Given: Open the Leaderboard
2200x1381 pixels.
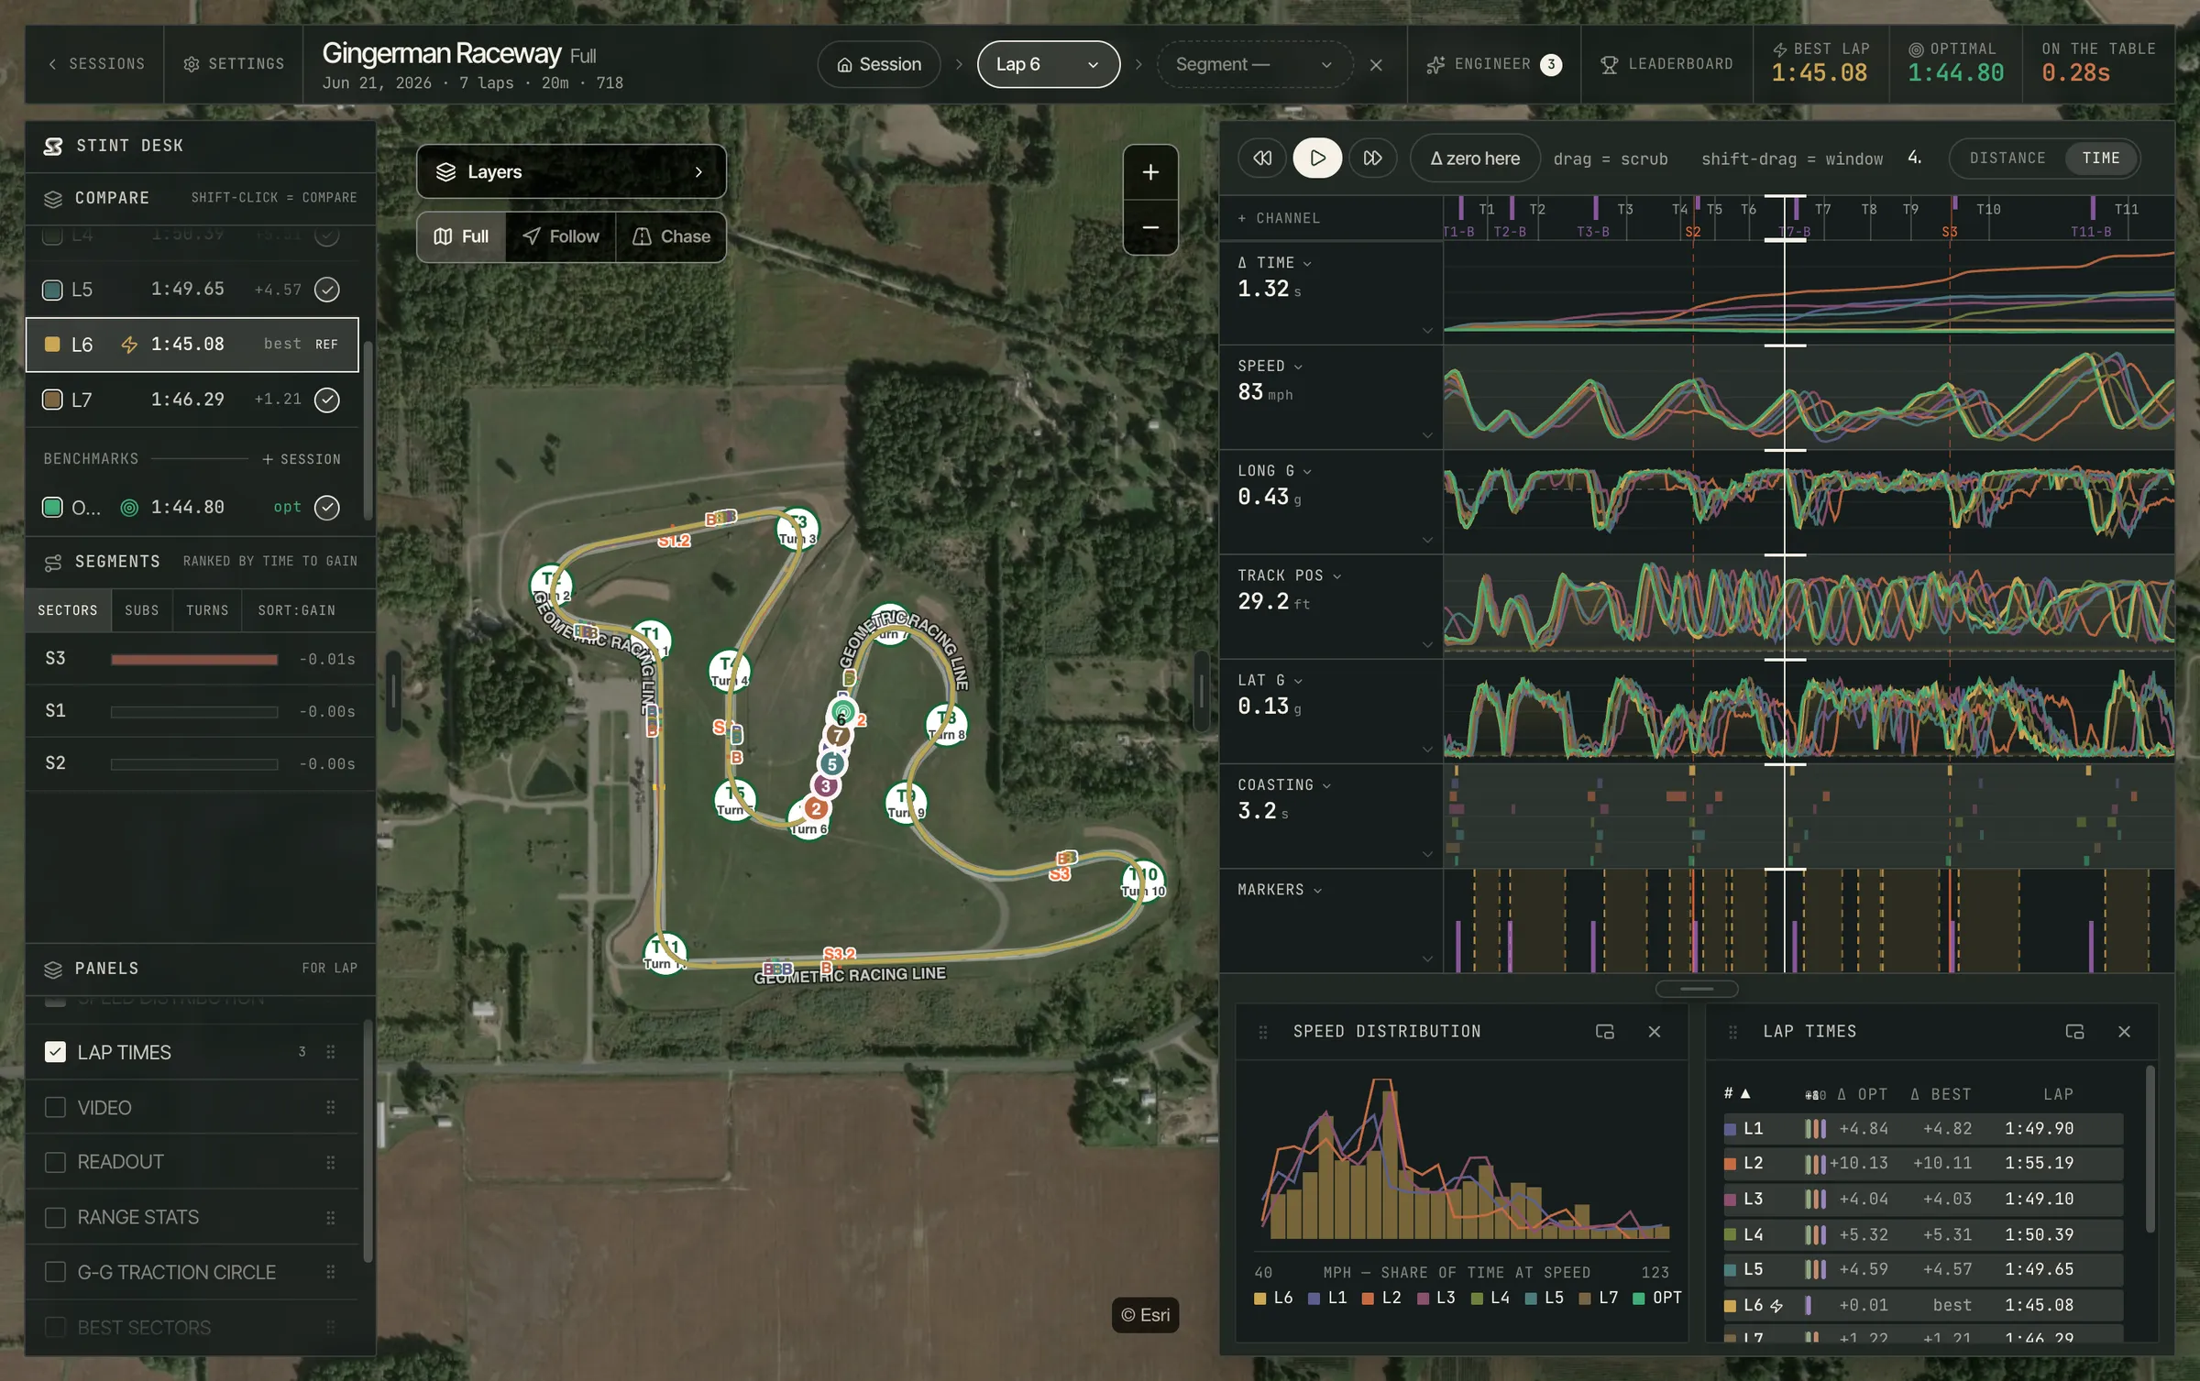Looking at the screenshot, I should [x=1666, y=64].
